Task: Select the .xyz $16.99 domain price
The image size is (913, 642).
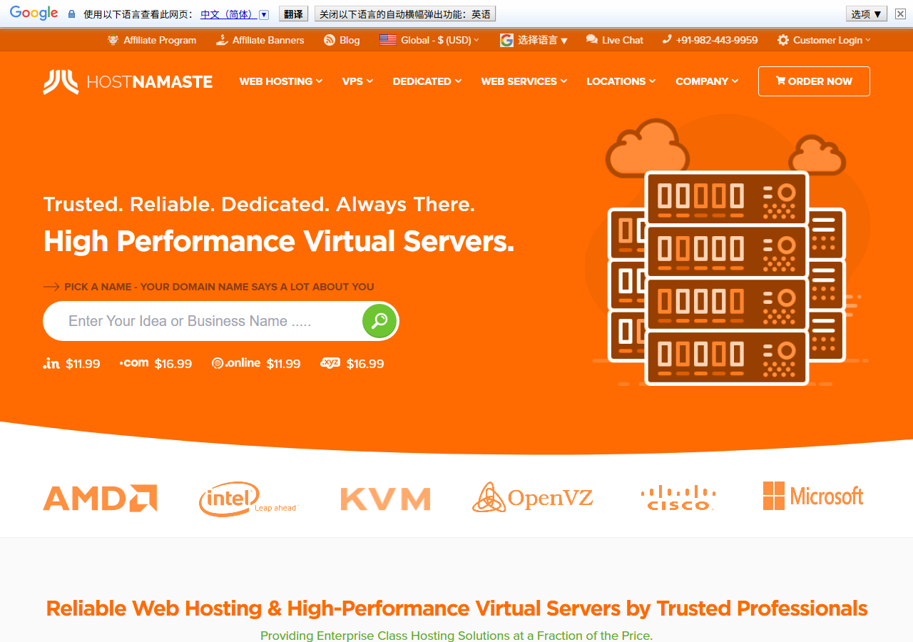Action: 352,363
